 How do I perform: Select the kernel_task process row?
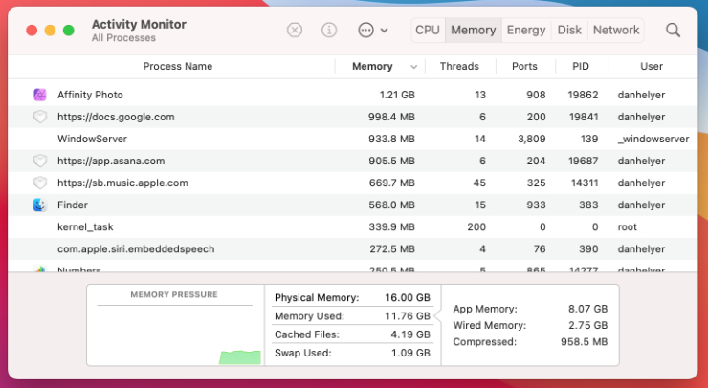(x=353, y=226)
